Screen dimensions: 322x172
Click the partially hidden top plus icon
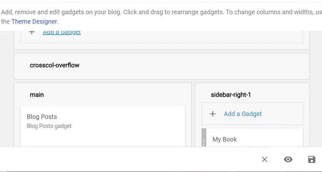pyautogui.click(x=32, y=32)
